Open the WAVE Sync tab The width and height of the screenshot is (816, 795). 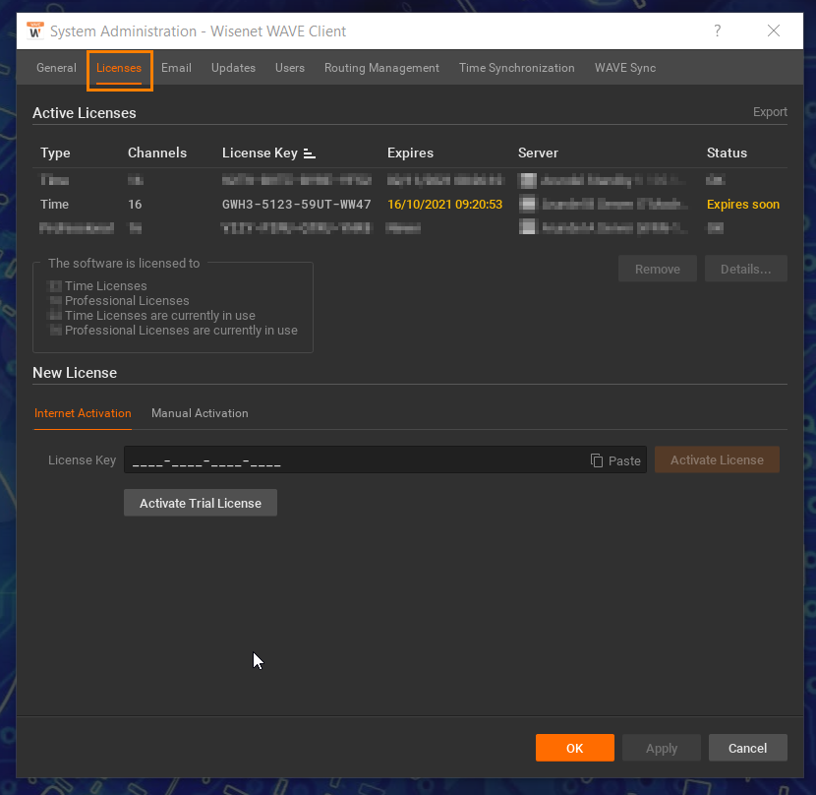pos(624,68)
